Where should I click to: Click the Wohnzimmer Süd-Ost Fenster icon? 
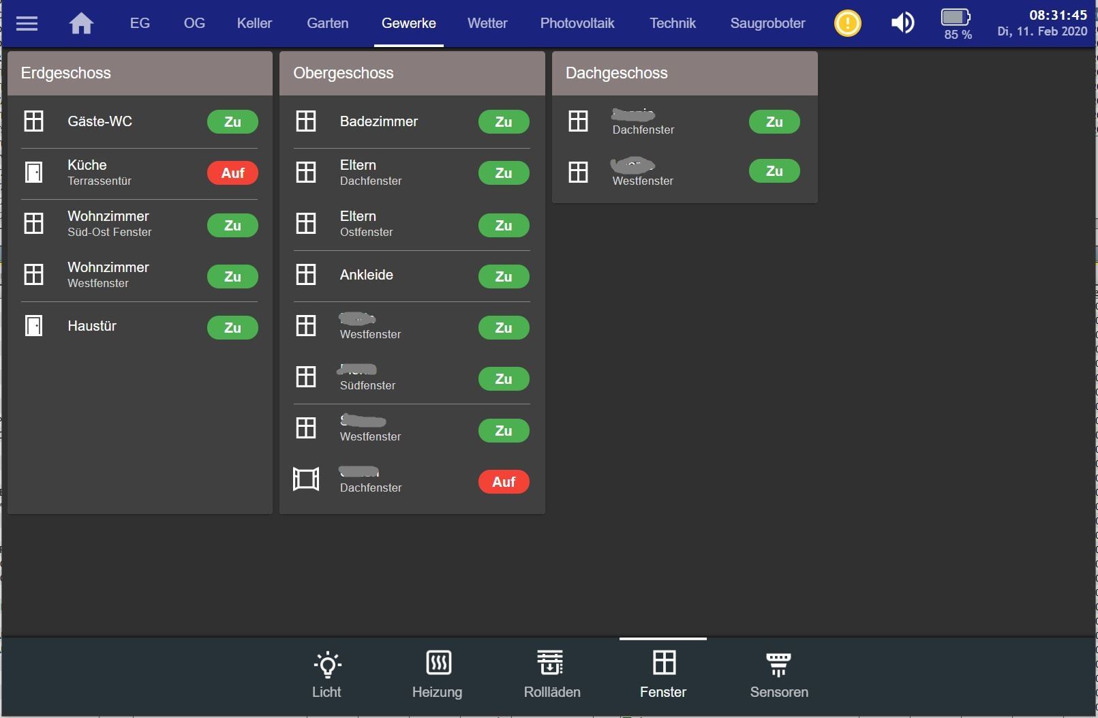(33, 224)
